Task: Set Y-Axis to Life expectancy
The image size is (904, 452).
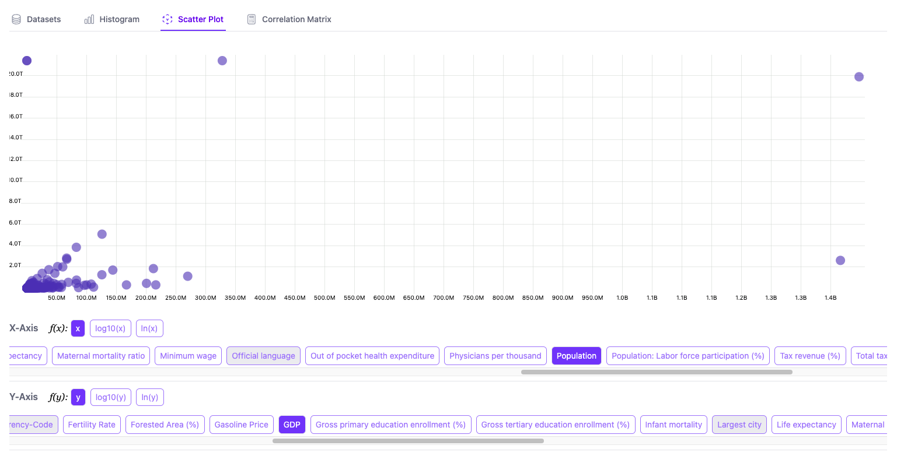Action: point(807,425)
